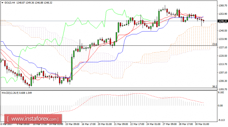The width and height of the screenshot is (228, 127).
Task: Click the 27 Mar 09:00 time label
Action: [x=170, y=124]
